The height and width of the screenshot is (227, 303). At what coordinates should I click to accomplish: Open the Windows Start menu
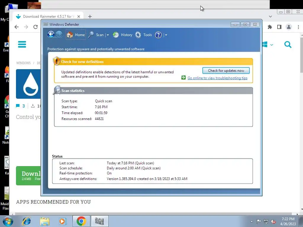click(x=8, y=221)
